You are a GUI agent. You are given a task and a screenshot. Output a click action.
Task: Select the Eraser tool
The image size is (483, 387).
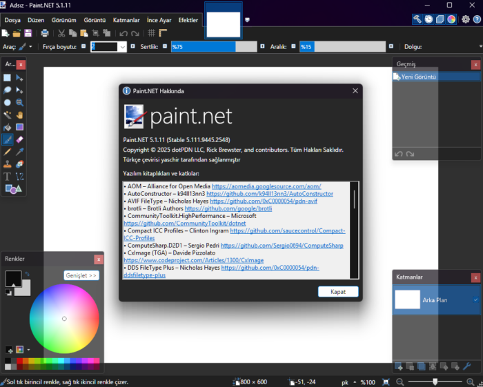[19, 139]
